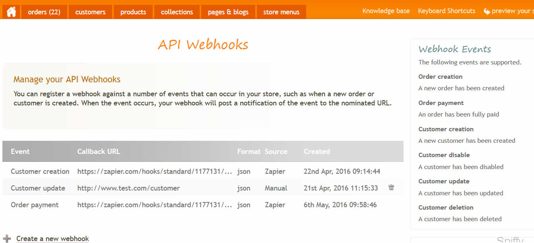534x243 pixels.
Task: Click Customer disable event in sidebar
Action: point(444,155)
